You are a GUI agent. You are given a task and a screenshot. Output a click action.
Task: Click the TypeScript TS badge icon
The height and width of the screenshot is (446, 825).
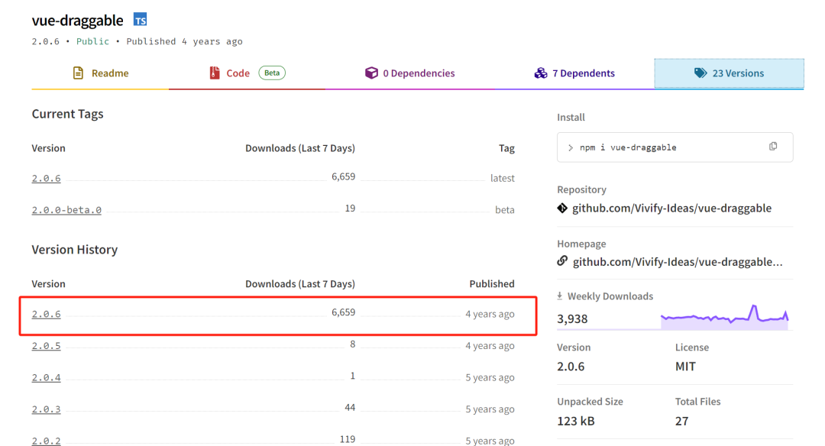(140, 19)
